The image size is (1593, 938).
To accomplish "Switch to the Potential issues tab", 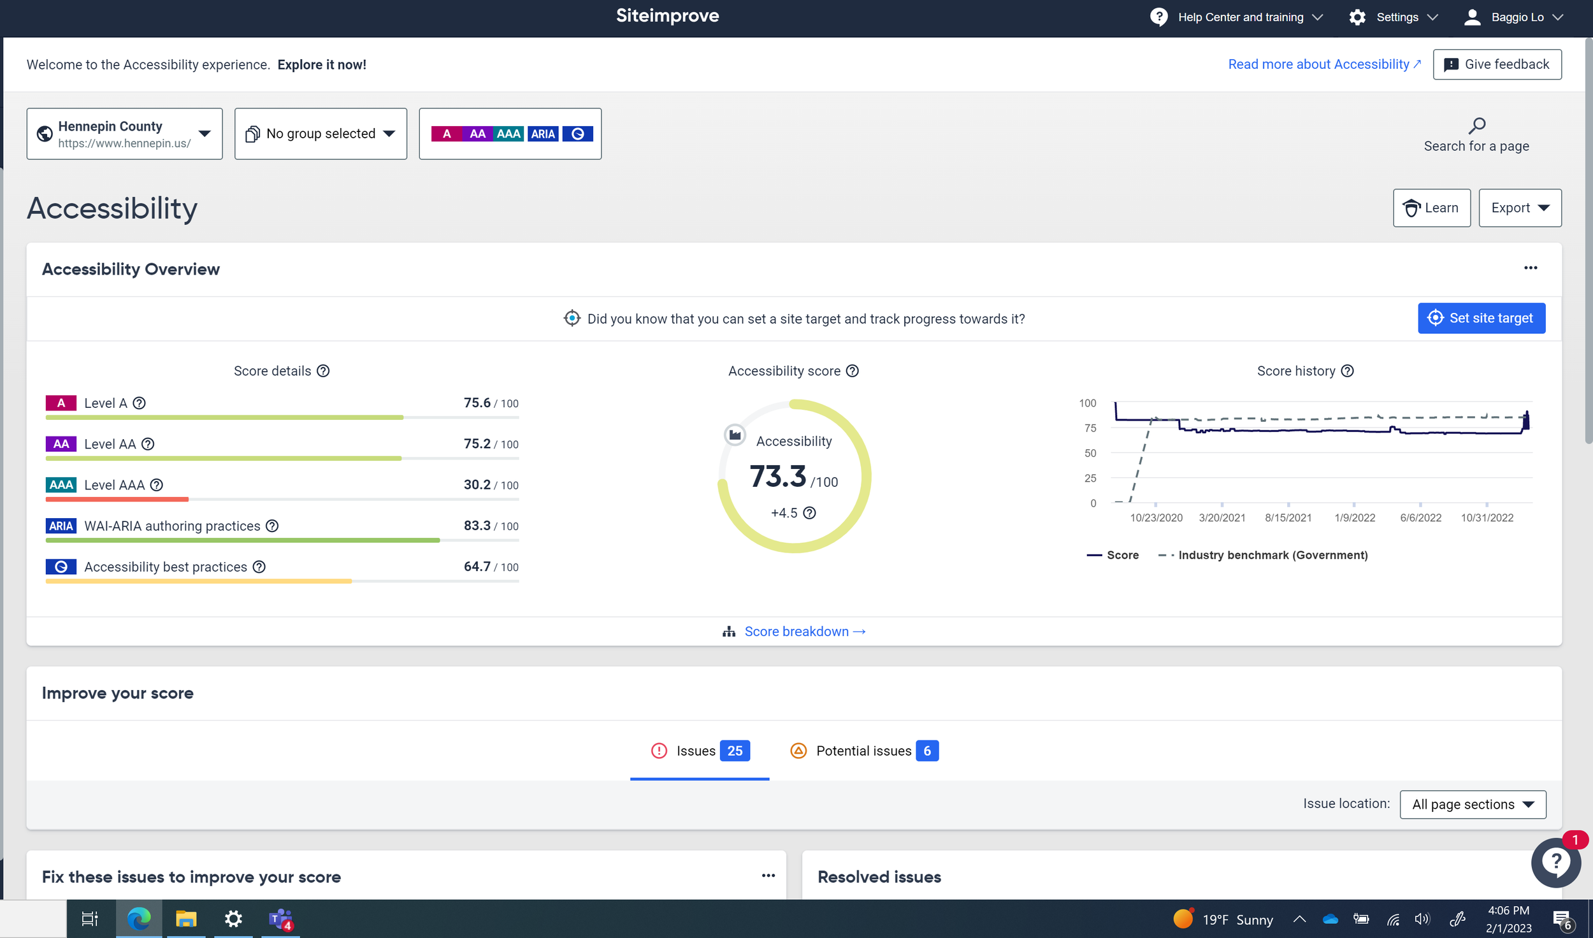I will (863, 751).
